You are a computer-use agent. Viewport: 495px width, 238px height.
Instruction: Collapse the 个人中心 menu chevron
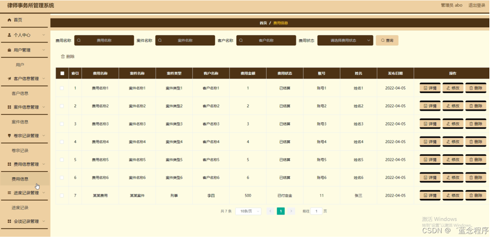(x=43, y=35)
